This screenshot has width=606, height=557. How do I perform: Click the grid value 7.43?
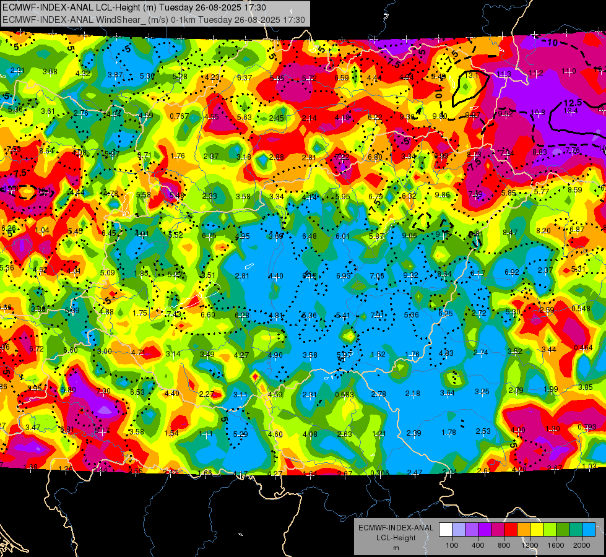point(174,314)
